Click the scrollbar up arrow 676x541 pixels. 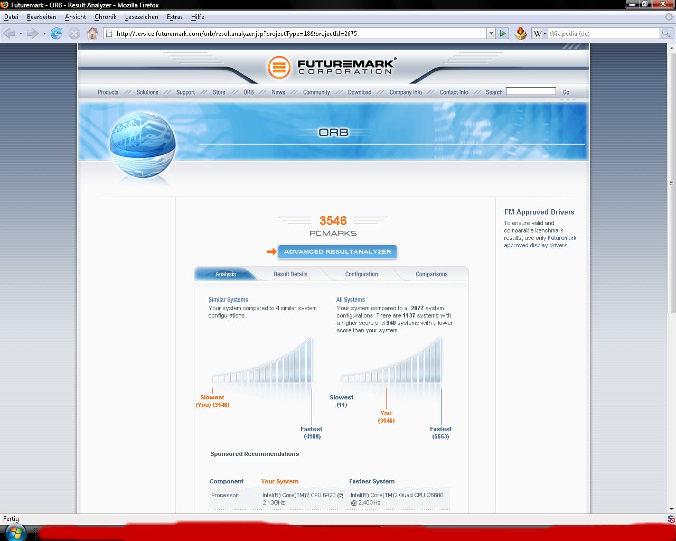click(672, 48)
